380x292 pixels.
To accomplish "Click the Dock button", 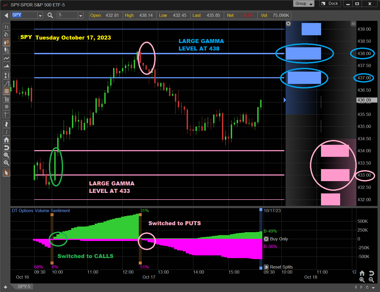I will (330, 3).
